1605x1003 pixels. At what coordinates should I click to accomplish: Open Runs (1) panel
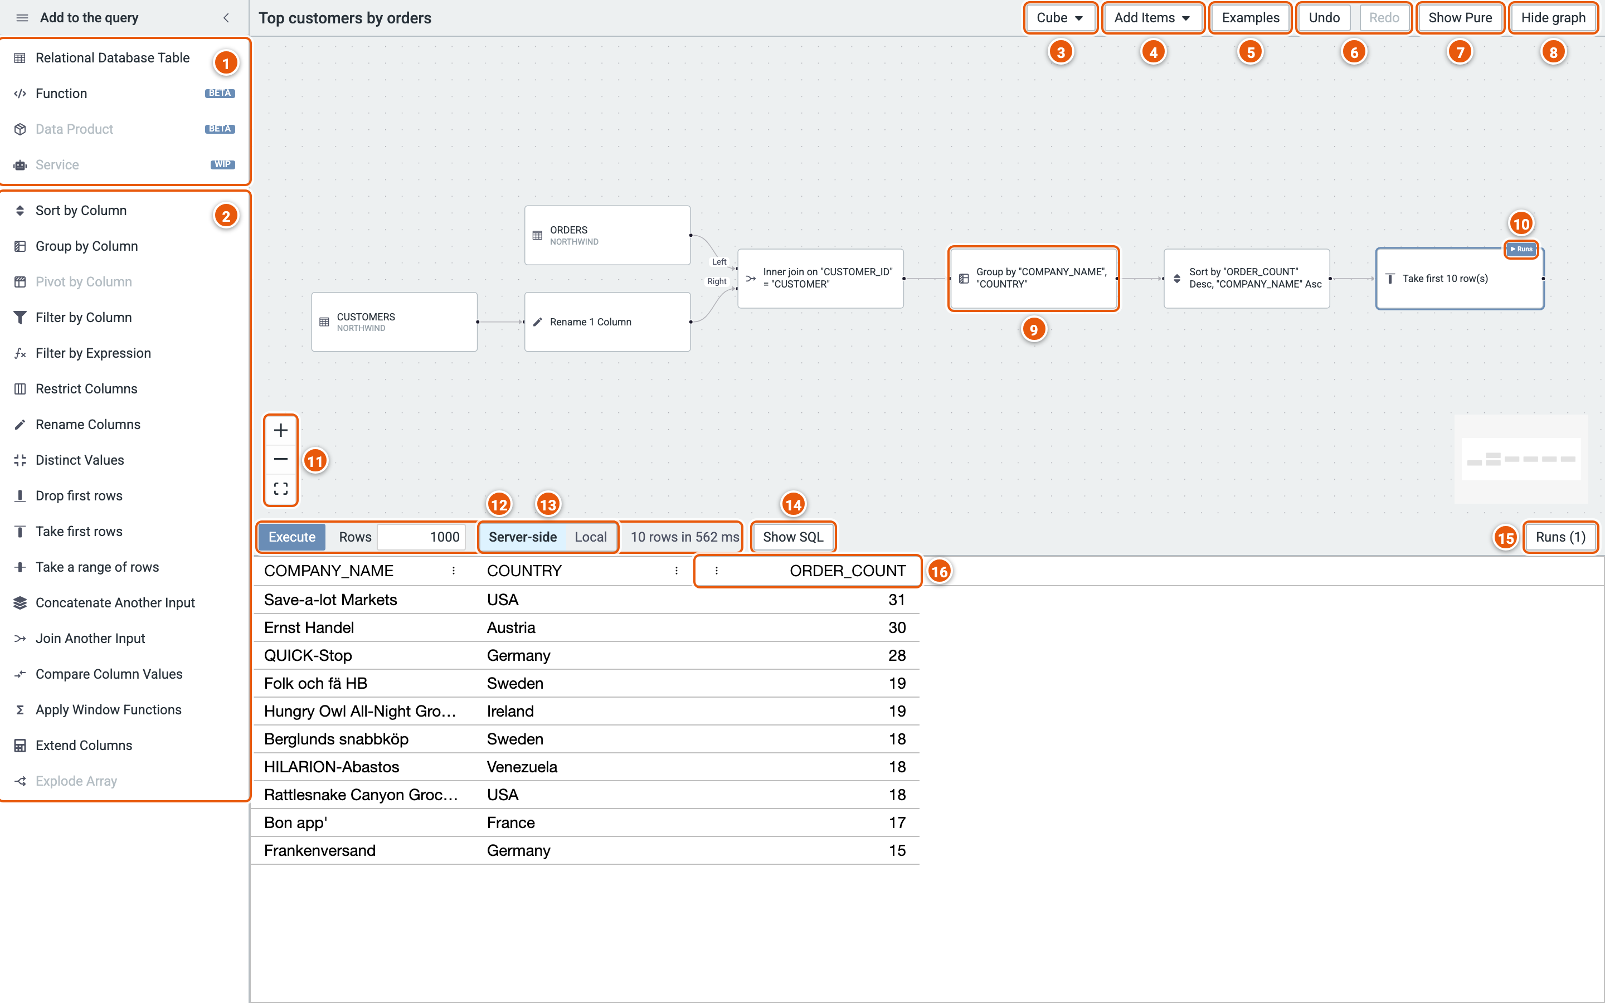(x=1560, y=537)
